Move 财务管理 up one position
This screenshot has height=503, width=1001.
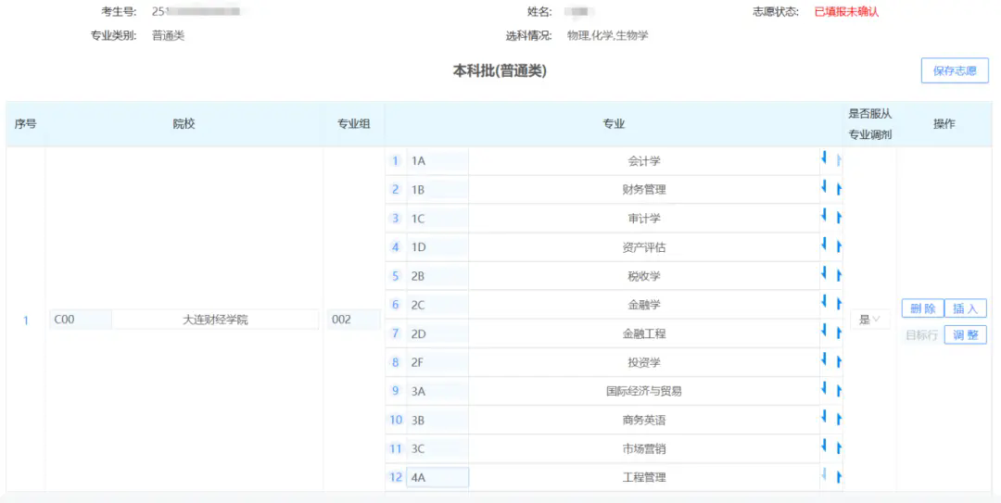(x=839, y=190)
